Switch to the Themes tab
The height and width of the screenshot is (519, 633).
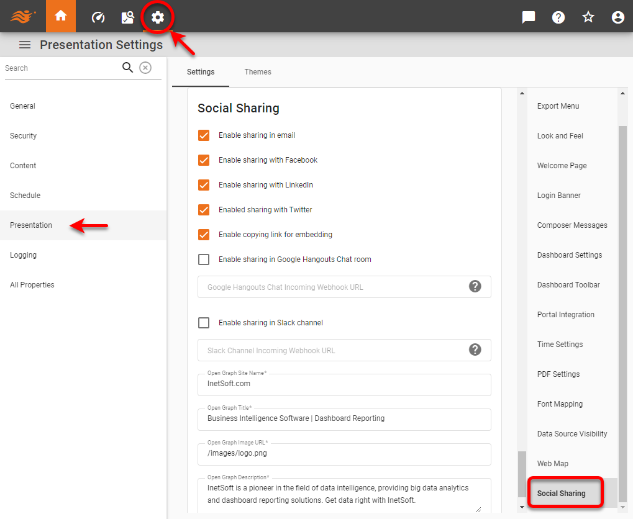point(257,71)
